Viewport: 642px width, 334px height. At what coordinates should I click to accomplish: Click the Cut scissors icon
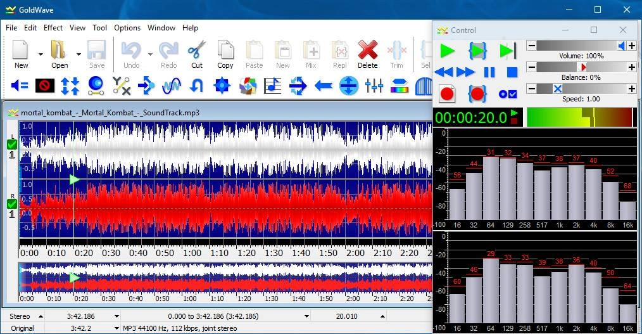click(196, 50)
